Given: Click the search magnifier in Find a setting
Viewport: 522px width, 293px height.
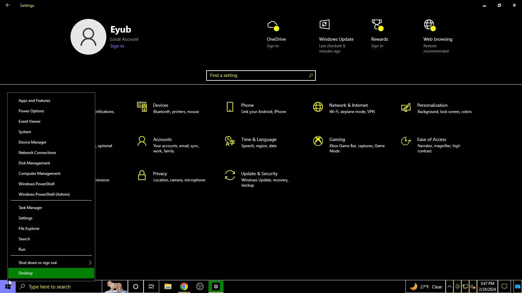Looking at the screenshot, I should coord(311,76).
